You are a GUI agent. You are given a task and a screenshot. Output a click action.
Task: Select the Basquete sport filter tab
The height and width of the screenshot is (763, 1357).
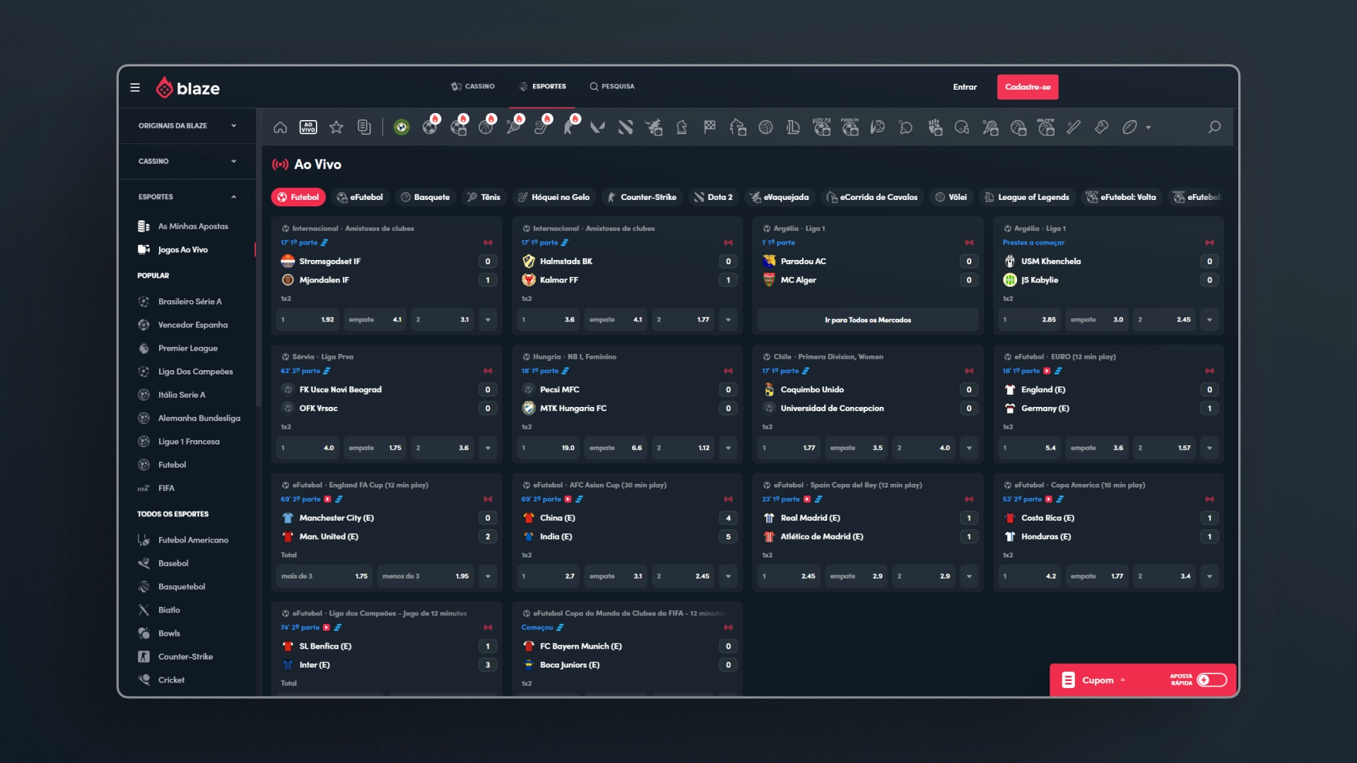click(x=425, y=197)
